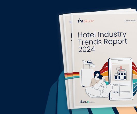137x114 pixels.
Task: Click the red location pin icon
Action: point(121,68)
